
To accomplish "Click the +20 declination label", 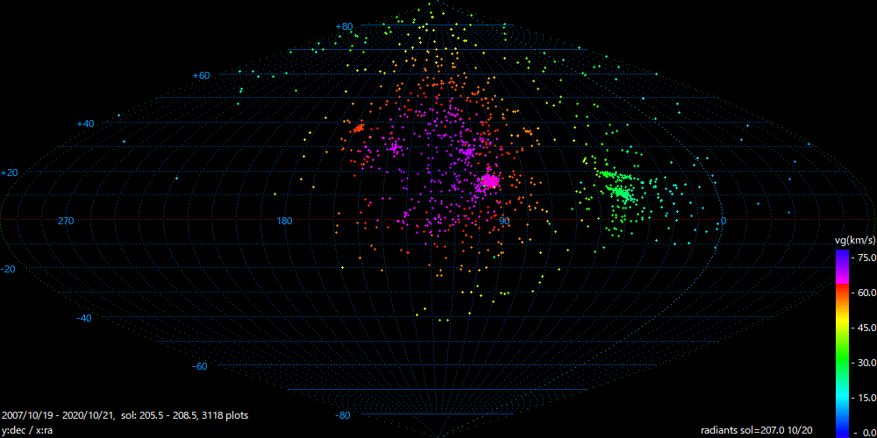I will [9, 173].
